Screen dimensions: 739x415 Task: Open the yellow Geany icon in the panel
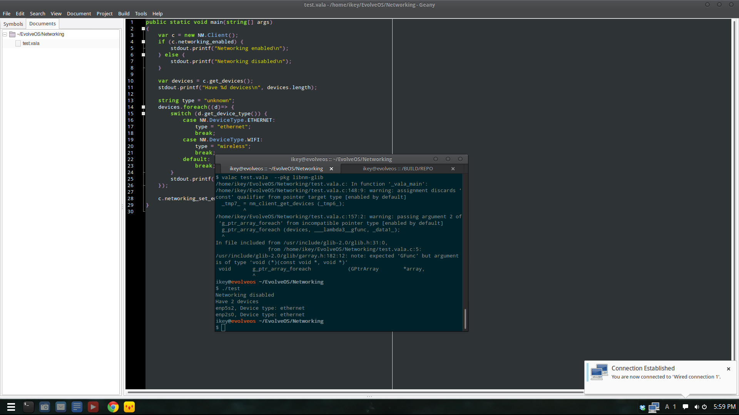[x=129, y=407]
